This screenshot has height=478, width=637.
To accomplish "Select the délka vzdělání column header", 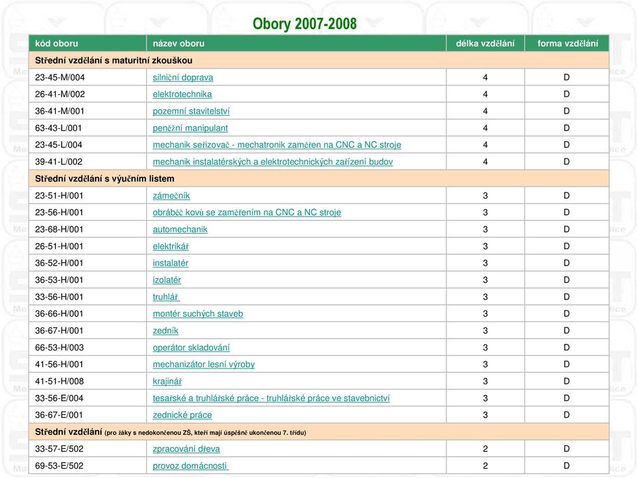I will [x=485, y=44].
